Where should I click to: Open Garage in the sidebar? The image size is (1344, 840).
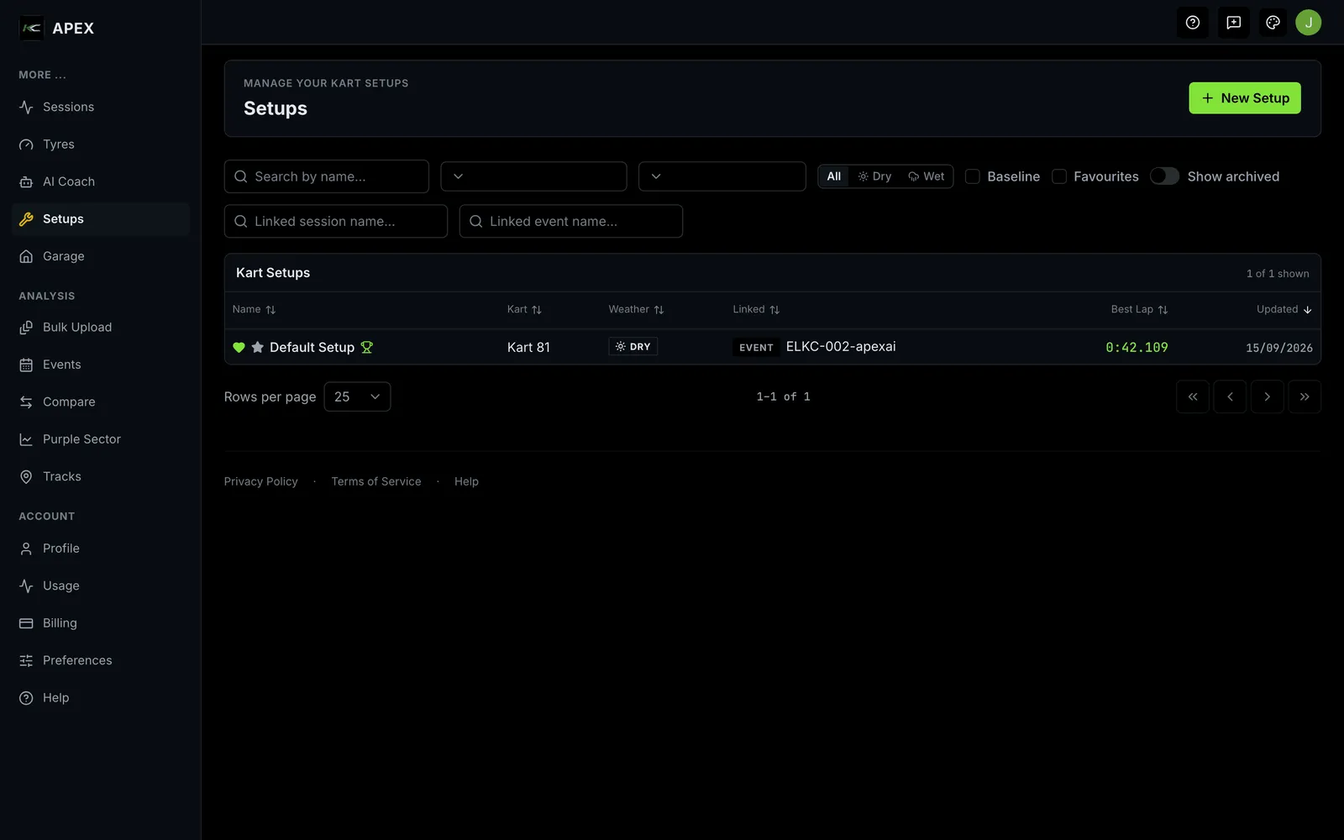coord(101,256)
